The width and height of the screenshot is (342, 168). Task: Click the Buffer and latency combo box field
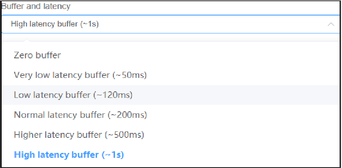[x=164, y=24]
